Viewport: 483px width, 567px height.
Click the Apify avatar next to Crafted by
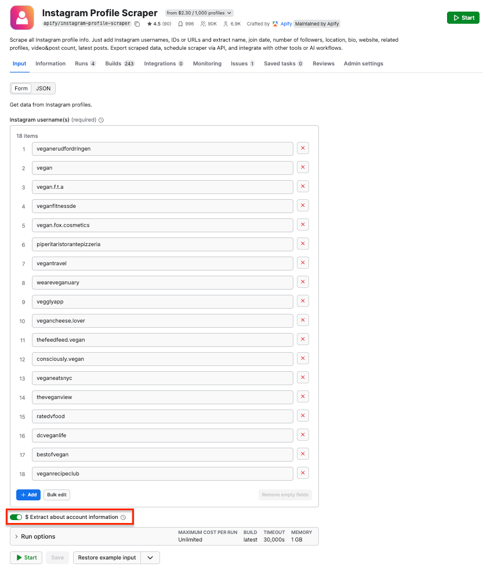click(x=275, y=24)
